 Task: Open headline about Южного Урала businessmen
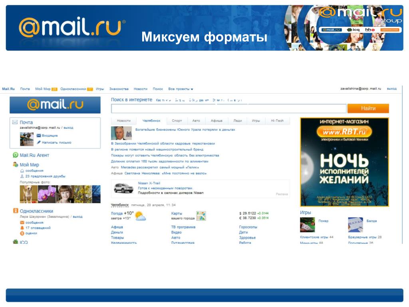point(185,130)
